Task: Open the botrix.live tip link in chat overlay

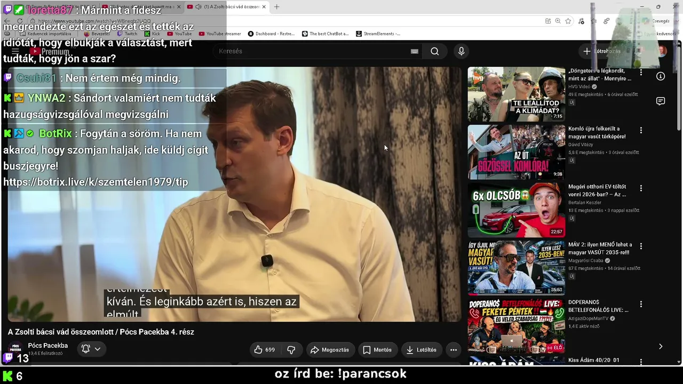Action: tap(96, 182)
